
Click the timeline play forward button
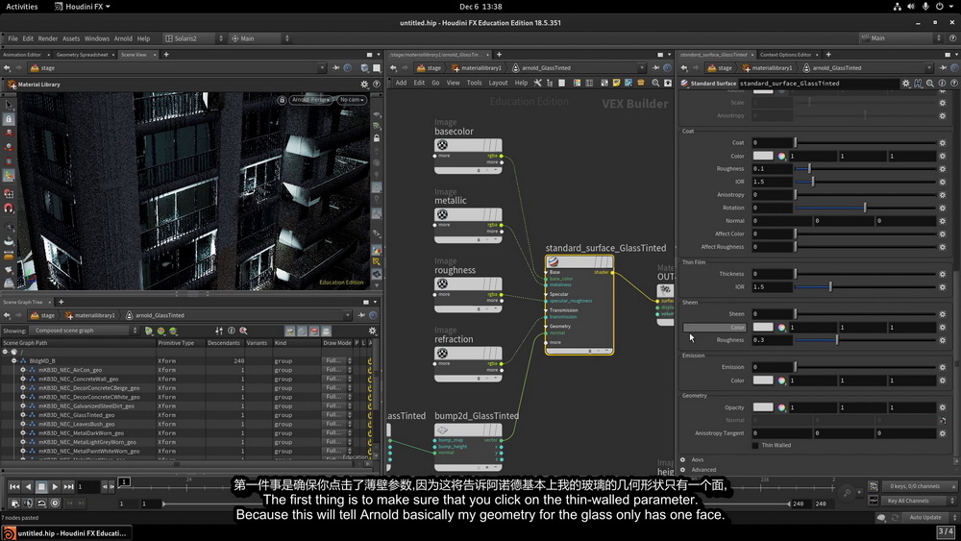pos(55,487)
